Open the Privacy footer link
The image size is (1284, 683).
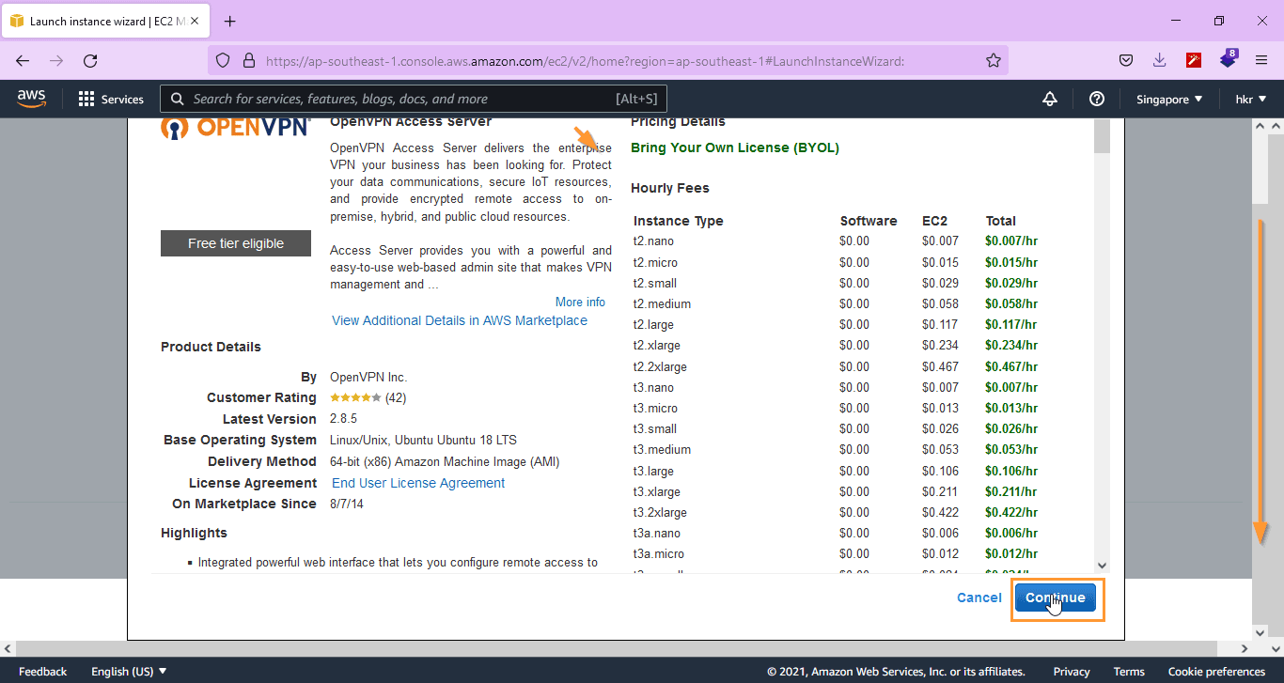[1072, 672]
